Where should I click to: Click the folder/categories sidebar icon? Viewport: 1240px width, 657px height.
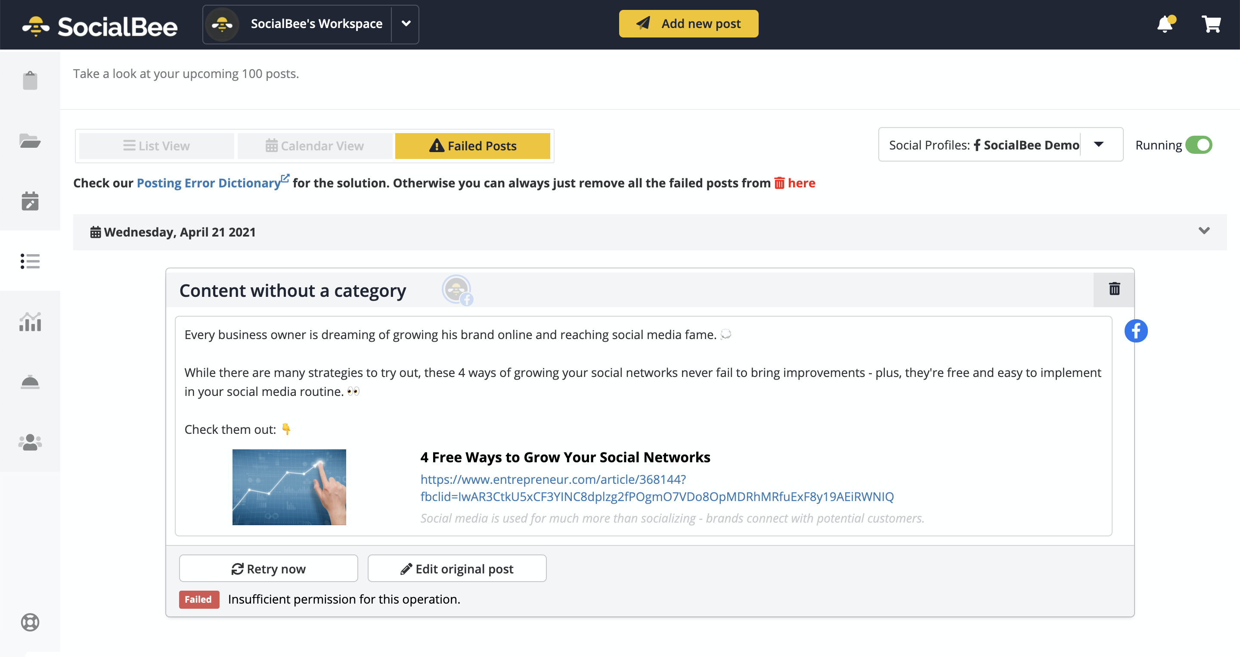coord(30,140)
